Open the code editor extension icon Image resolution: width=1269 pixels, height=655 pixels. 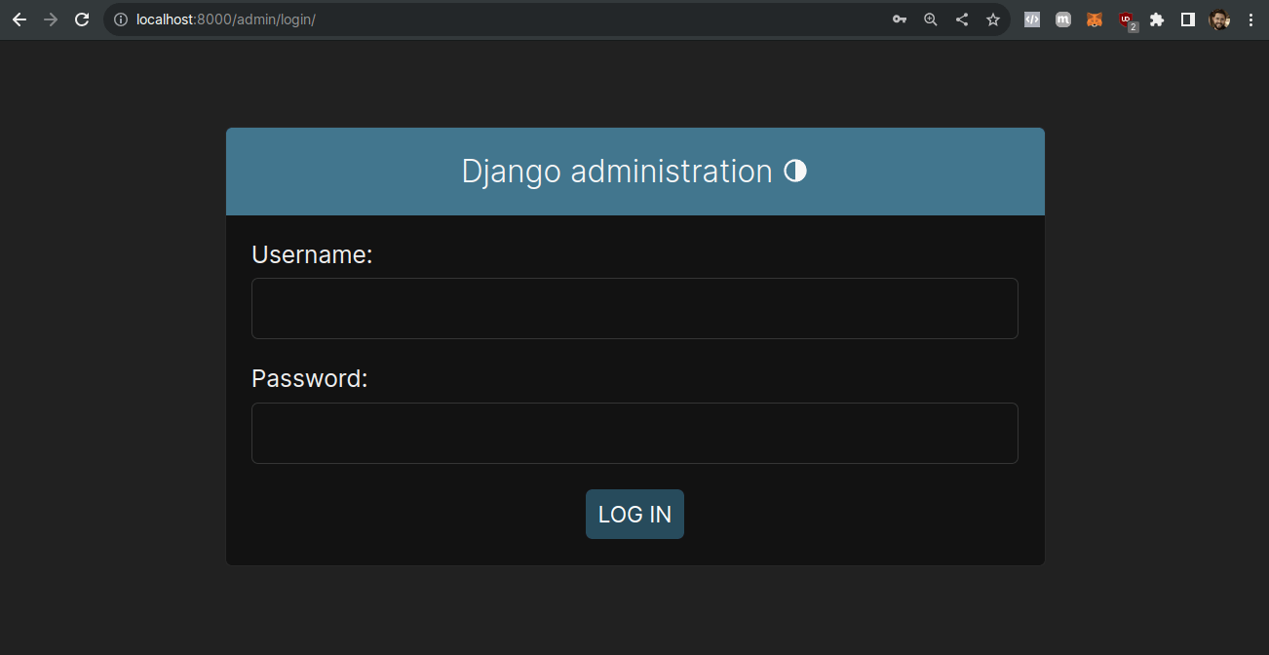pyautogui.click(x=1032, y=19)
